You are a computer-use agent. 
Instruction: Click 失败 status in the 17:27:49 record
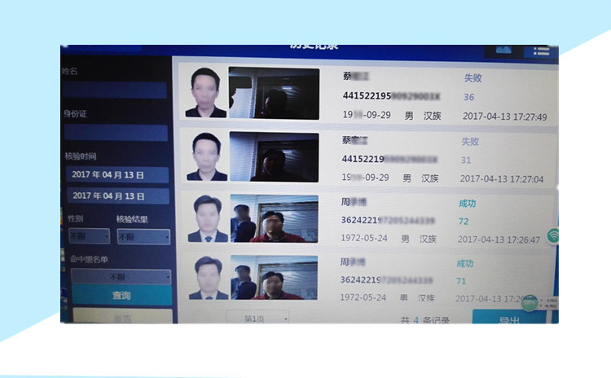pos(473,78)
